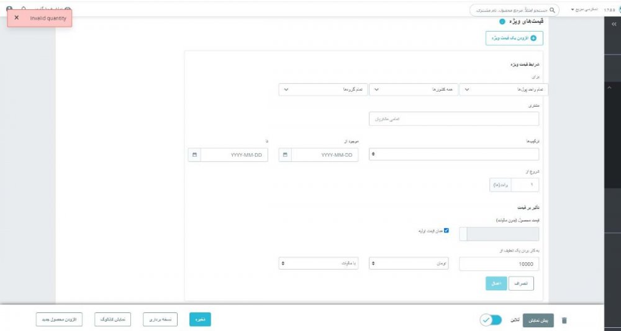Expand the all countries dropdown
Viewport: 621px width, 331px height.
click(413, 89)
